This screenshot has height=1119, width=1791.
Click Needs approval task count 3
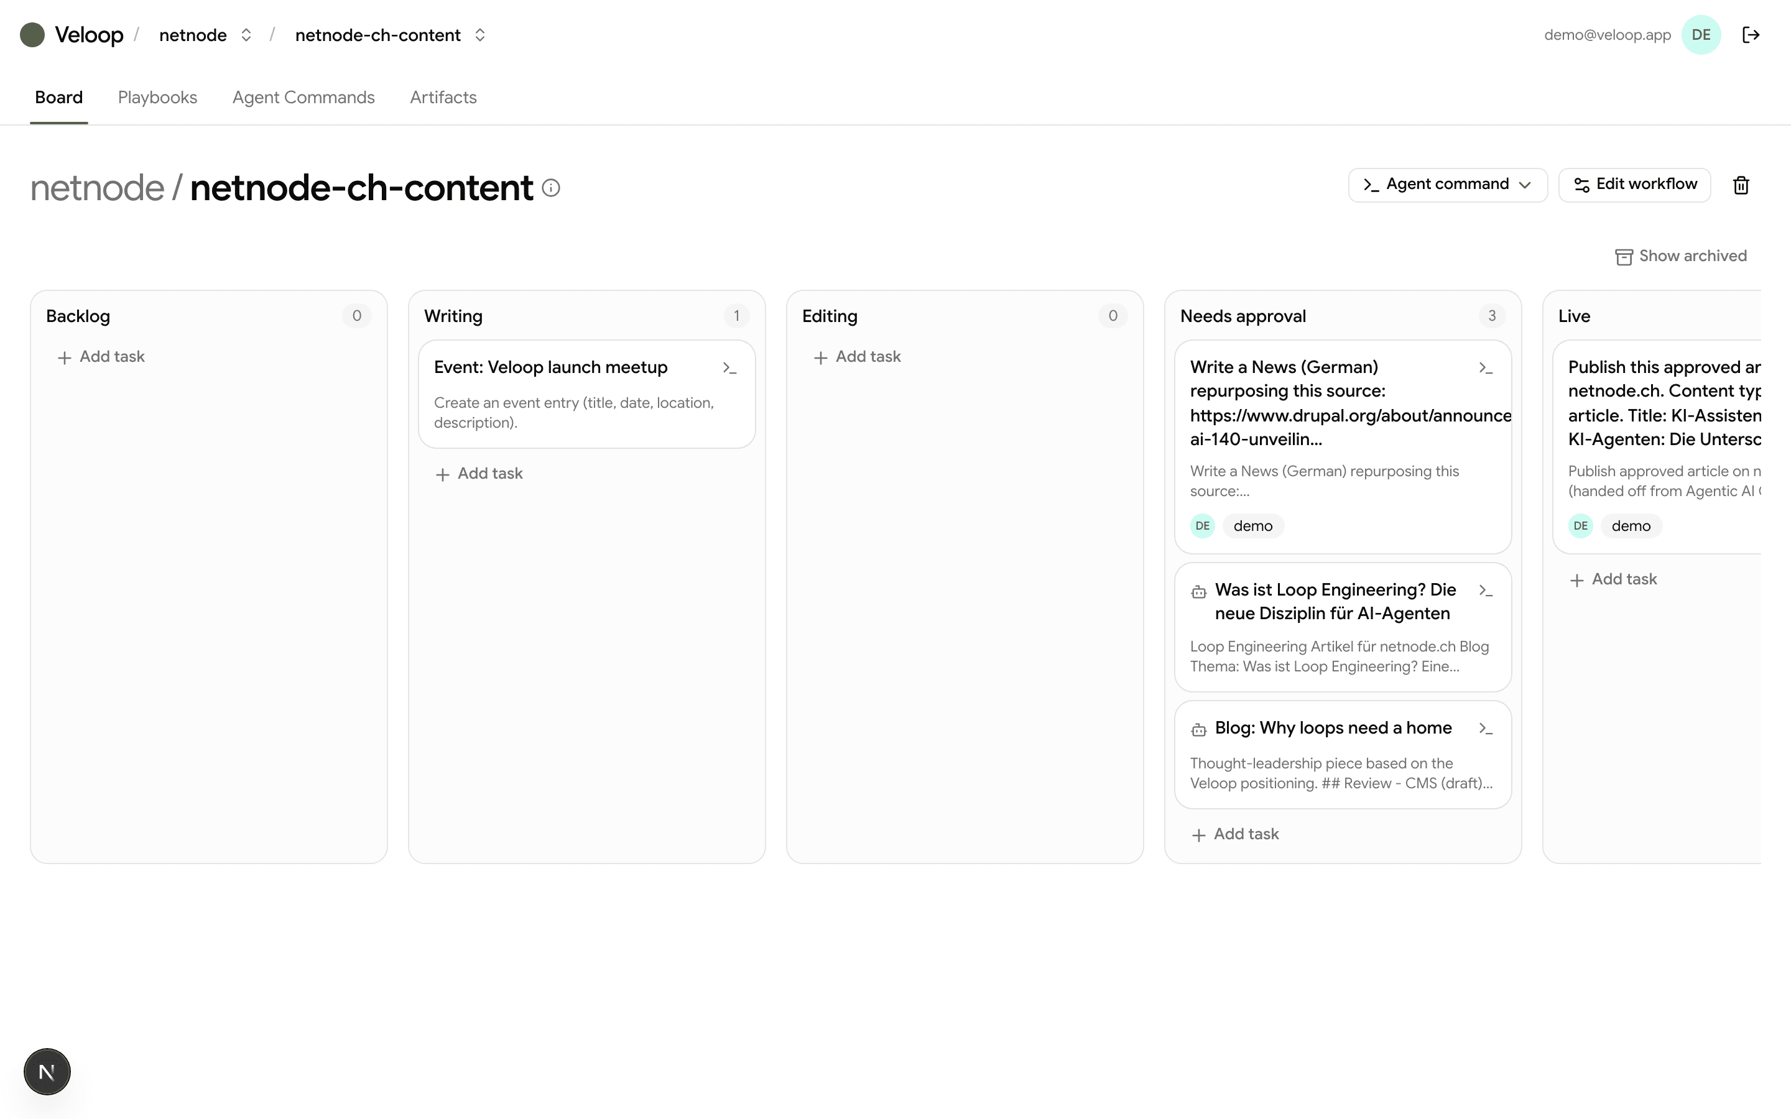click(x=1492, y=316)
